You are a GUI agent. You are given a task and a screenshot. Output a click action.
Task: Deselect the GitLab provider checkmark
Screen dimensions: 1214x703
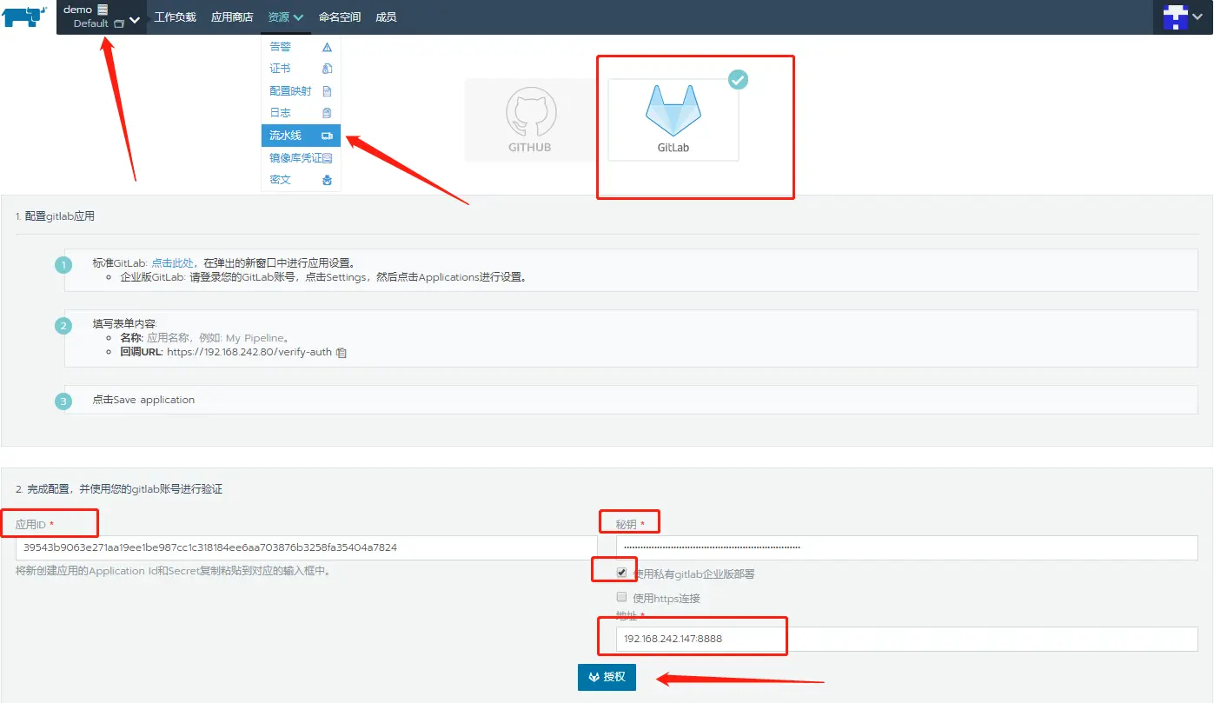tap(738, 79)
